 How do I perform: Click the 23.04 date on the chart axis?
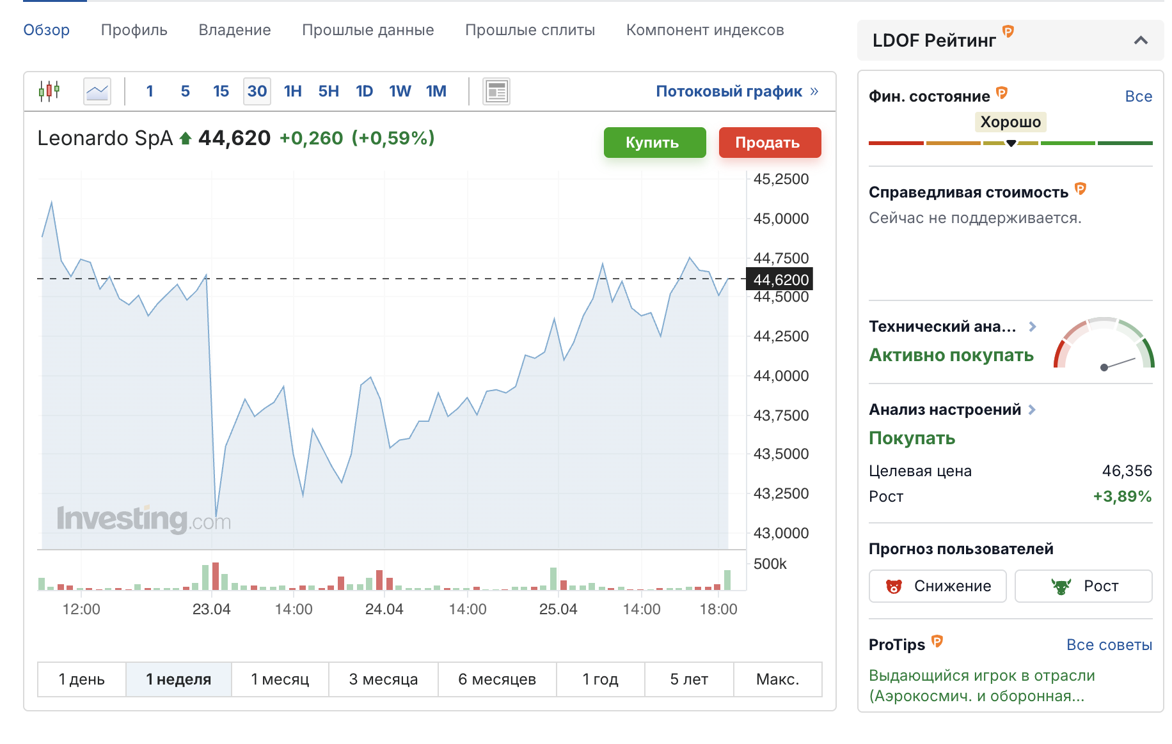click(x=212, y=609)
